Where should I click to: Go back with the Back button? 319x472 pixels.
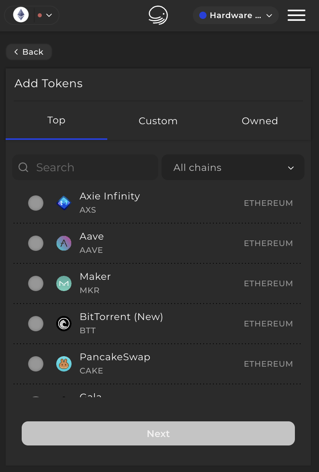[x=29, y=52]
